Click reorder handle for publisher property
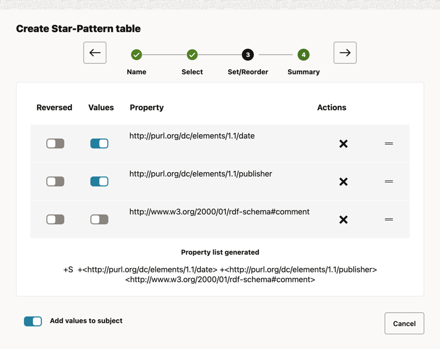The height and width of the screenshot is (349, 440). (x=389, y=181)
